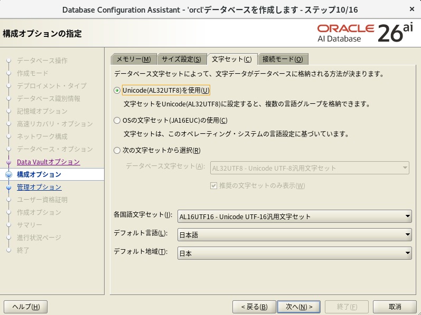Image resolution: width=421 pixels, height=315 pixels.
Task: Click the 作成モード step
Action: pos(33,73)
